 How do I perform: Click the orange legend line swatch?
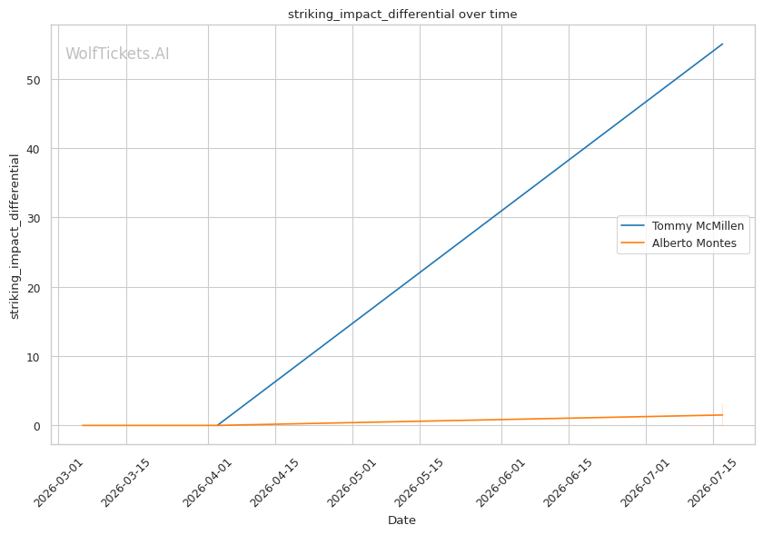click(x=632, y=243)
